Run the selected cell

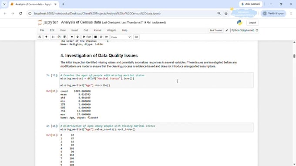[87, 37]
